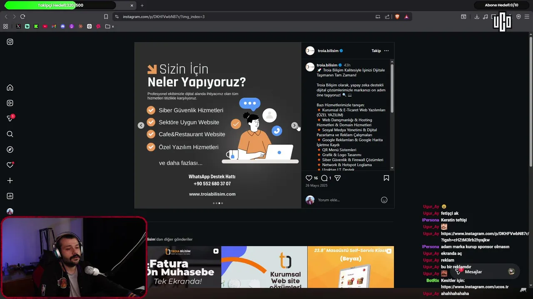This screenshot has height=299, width=533.
Task: Open Instagram search in sidebar
Action: [10, 134]
